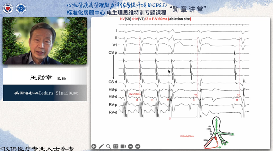Click the RBB label in diagram

(206, 140)
